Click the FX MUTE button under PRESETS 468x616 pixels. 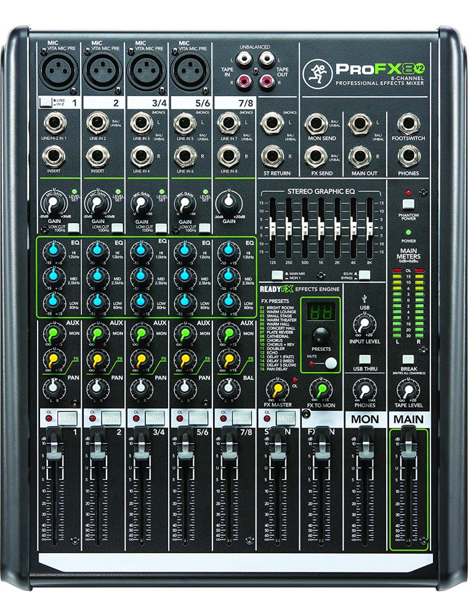[331, 363]
